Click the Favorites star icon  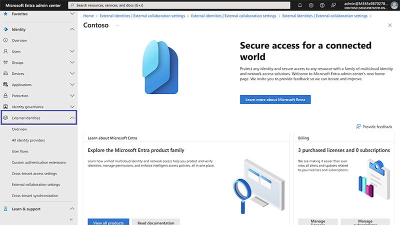pyautogui.click(x=5, y=13)
